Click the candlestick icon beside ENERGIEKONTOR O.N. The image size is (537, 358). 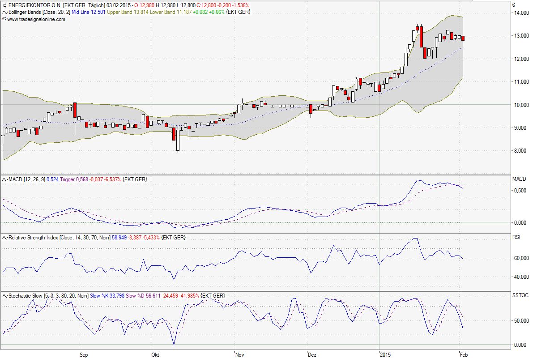pyautogui.click(x=4, y=5)
